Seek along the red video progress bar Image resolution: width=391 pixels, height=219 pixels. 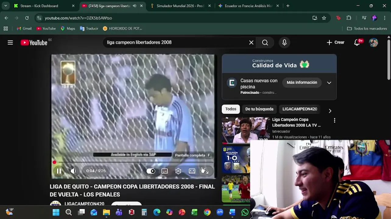[133, 162]
